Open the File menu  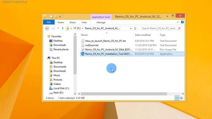click(49, 22)
